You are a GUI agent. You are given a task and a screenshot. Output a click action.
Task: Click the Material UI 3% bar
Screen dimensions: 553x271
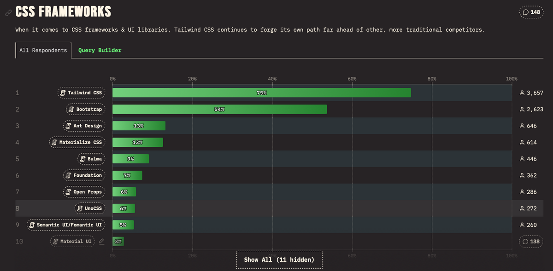click(118, 242)
